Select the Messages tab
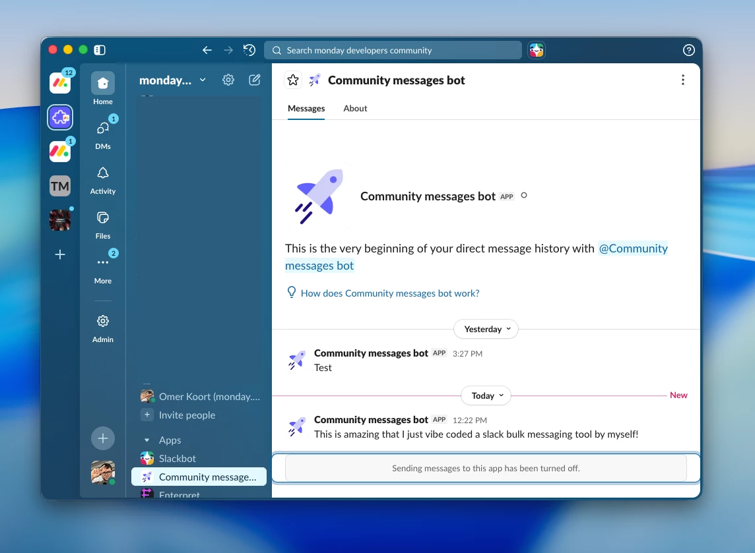Viewport: 755px width, 553px height. tap(306, 109)
